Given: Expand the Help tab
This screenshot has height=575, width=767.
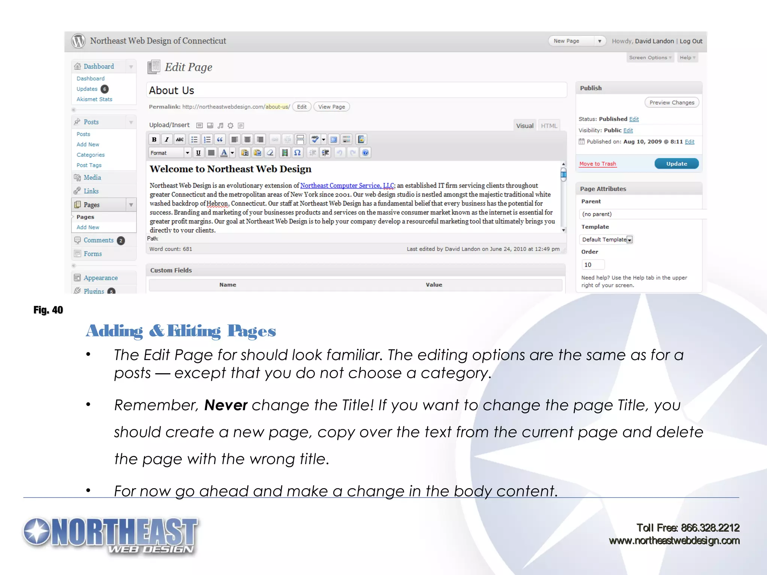Looking at the screenshot, I should 688,58.
